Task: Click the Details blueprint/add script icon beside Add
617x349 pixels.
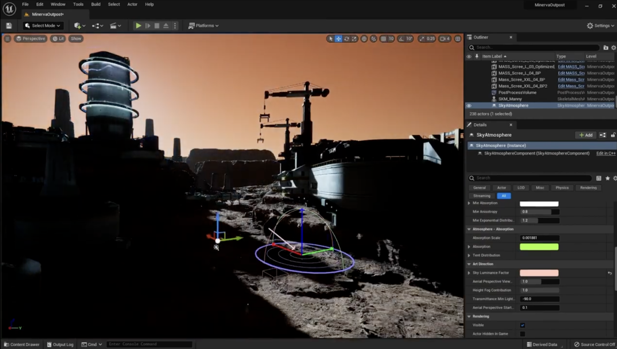Action: 602,135
